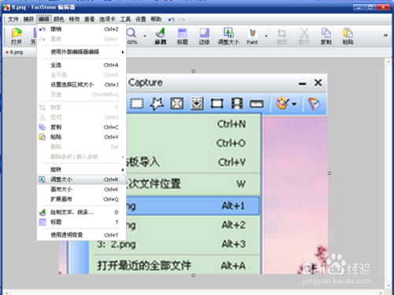This screenshot has width=394, height=295.
Task: Click the Resize (调整大小) toolbar icon
Action: coord(229,36)
